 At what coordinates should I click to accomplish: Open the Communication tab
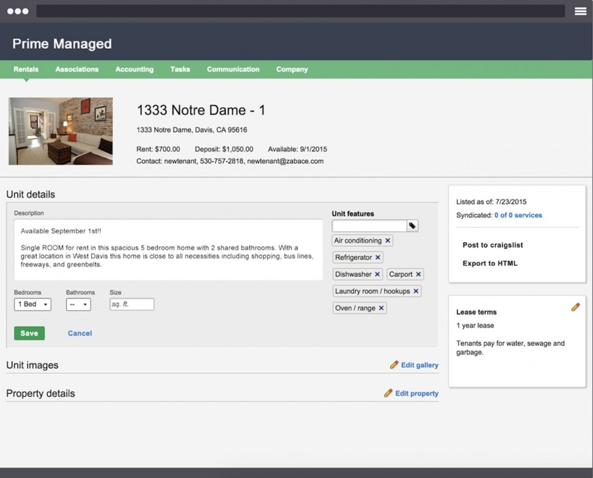(233, 70)
